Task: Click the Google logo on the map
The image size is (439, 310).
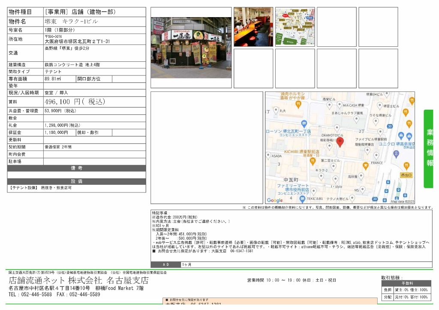Action: 275,200
